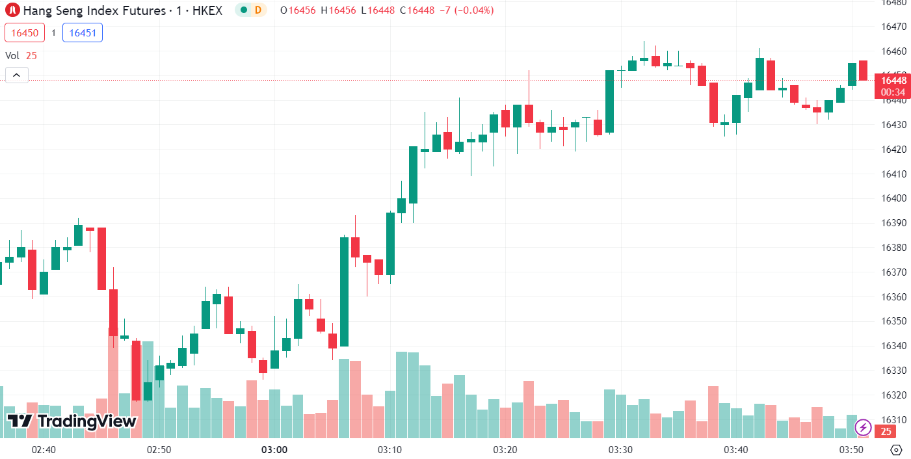Click the red 16448 current price label
Image resolution: width=911 pixels, height=459 pixels.
pyautogui.click(x=894, y=81)
